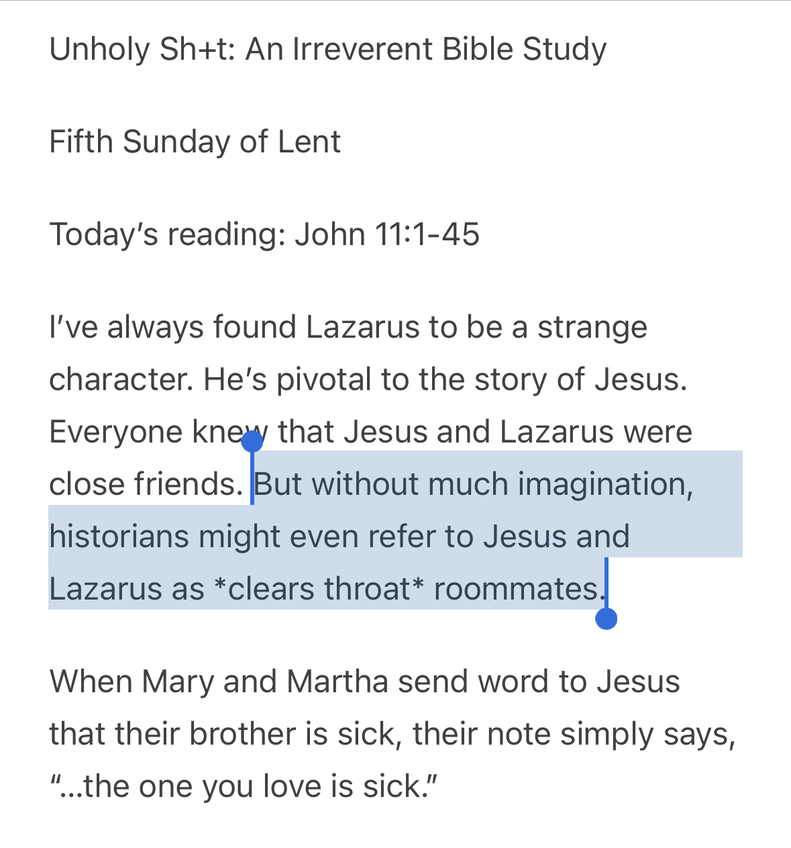Click the word "pivotal"
Image resolution: width=791 pixels, height=848 pixels.
click(x=324, y=380)
